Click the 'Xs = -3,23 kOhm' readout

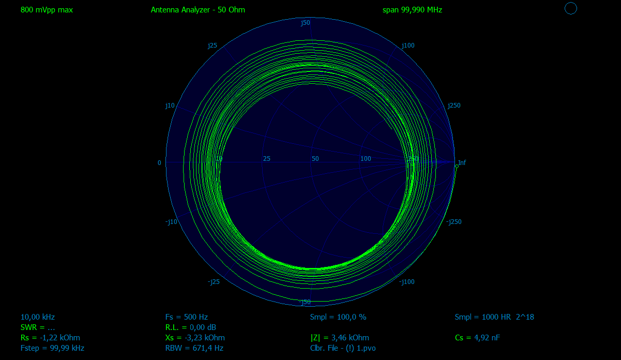(195, 338)
